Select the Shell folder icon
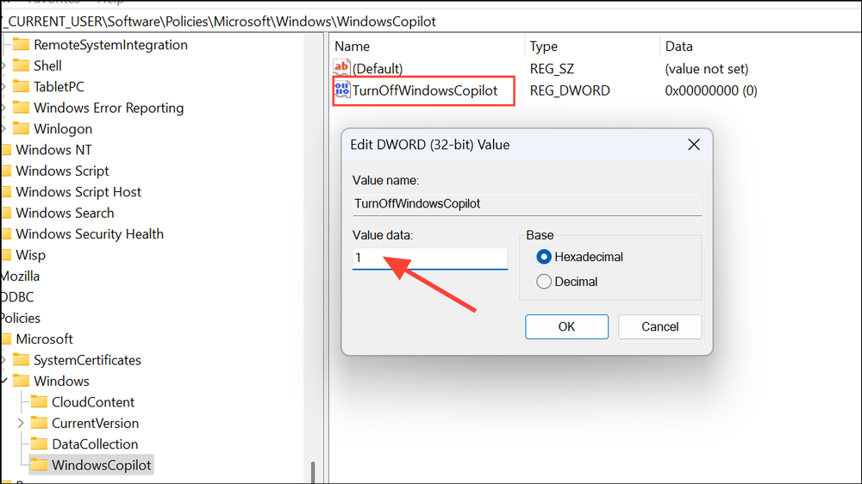The image size is (862, 484). 21,65
